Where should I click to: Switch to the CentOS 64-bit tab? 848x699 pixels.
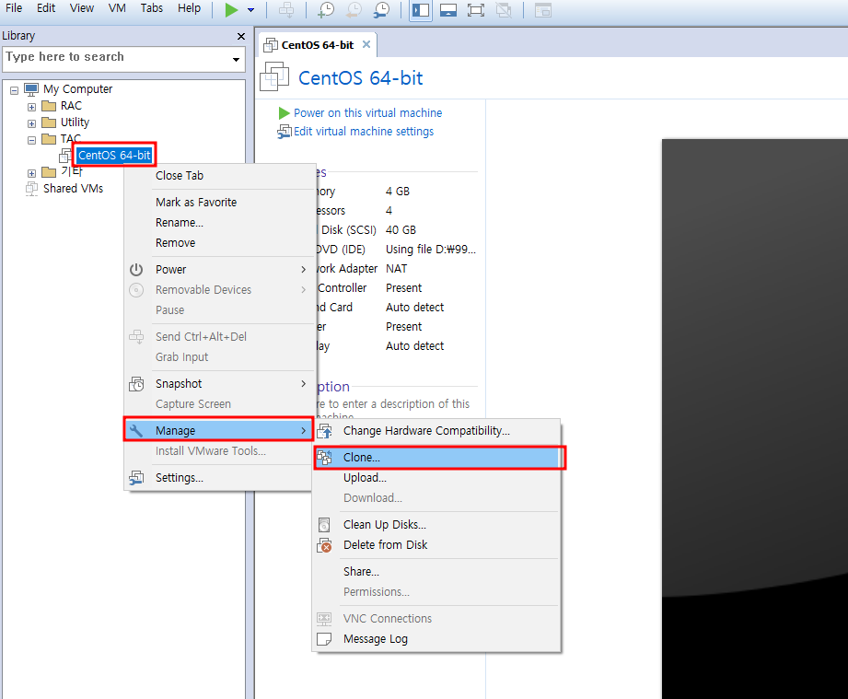click(317, 45)
